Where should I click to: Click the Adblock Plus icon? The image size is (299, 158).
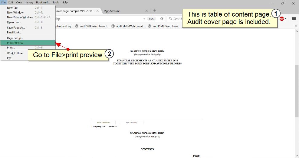click(281, 19)
